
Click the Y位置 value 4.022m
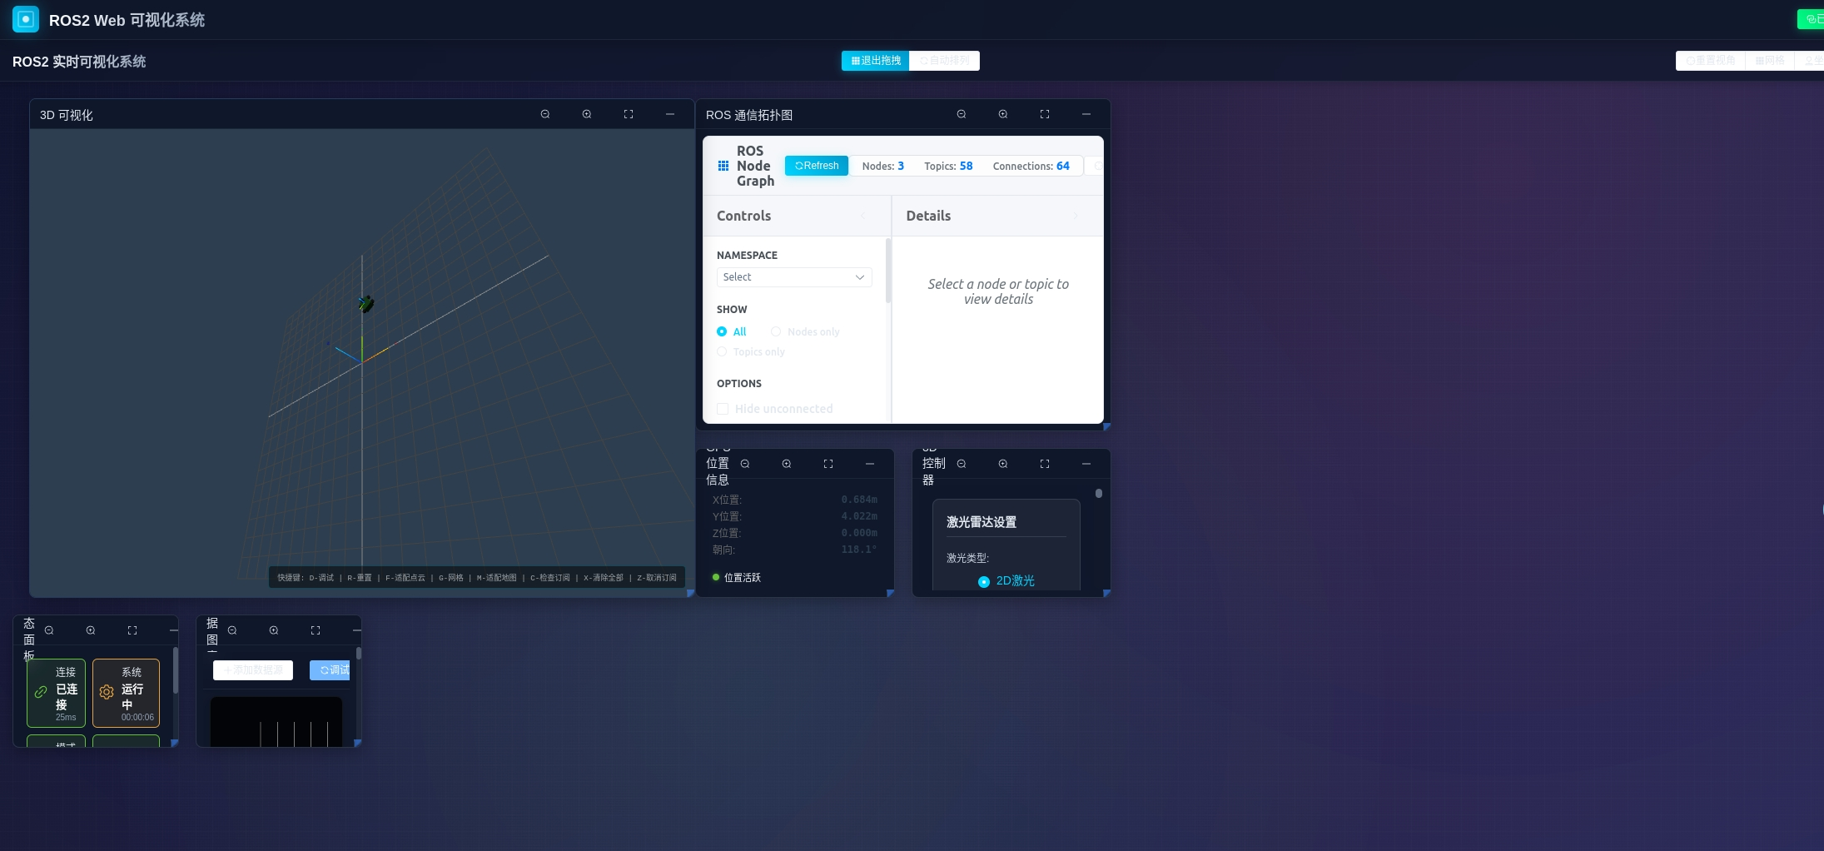(859, 516)
